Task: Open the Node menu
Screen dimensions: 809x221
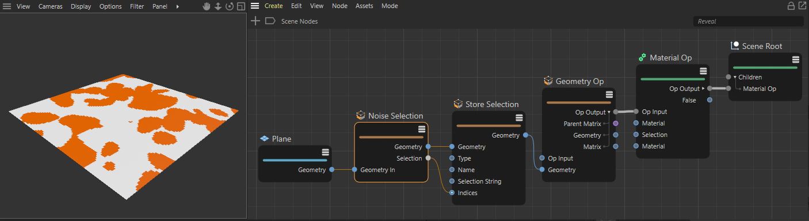Action: point(339,6)
